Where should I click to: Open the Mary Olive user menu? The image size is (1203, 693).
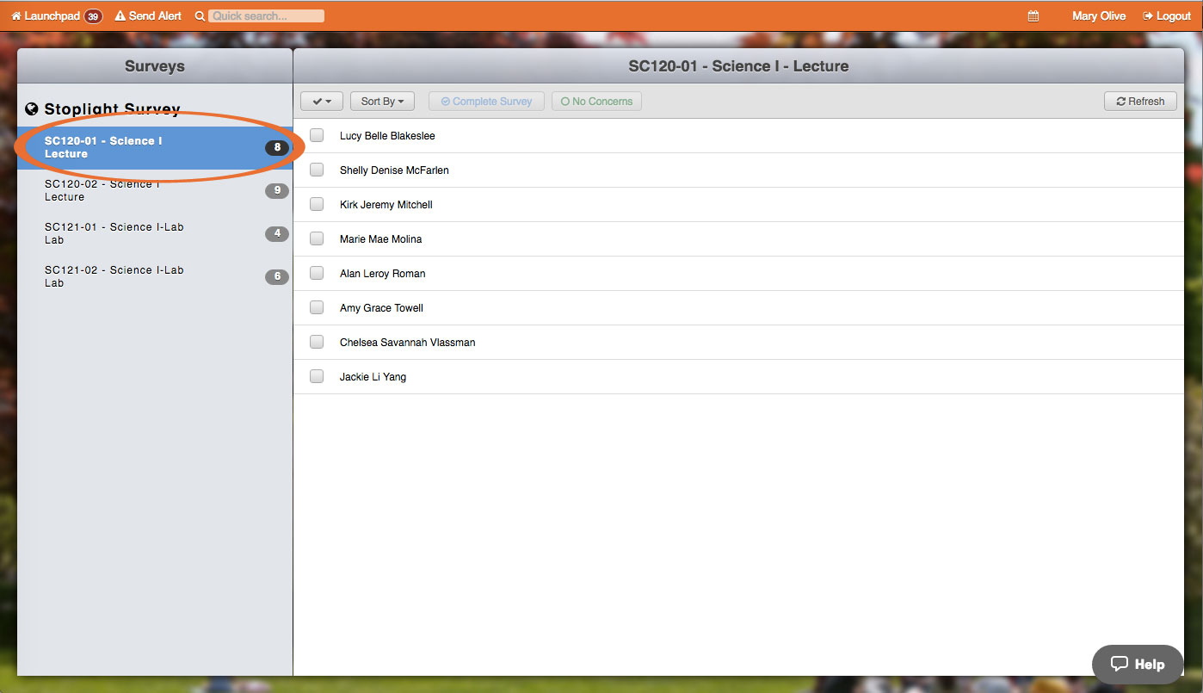coord(1098,16)
